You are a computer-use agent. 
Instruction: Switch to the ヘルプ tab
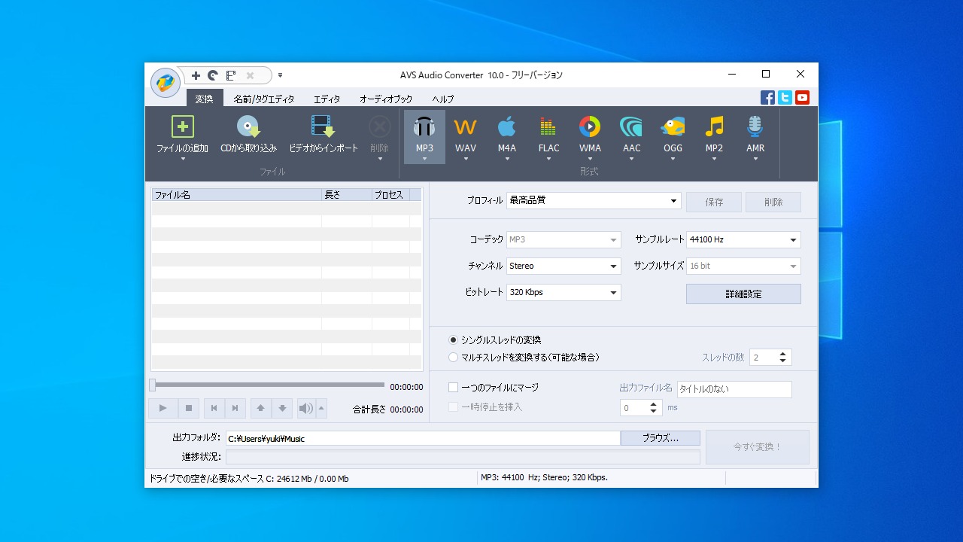[443, 99]
